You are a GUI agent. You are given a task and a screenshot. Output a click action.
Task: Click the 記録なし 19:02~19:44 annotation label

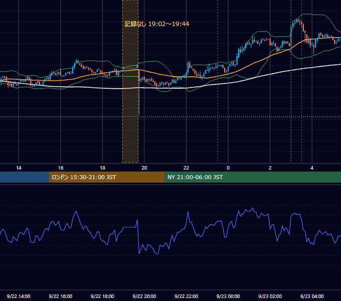click(x=157, y=24)
